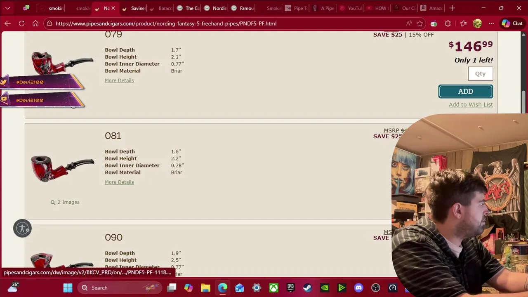Open the weather widget showing 26°

point(12,287)
